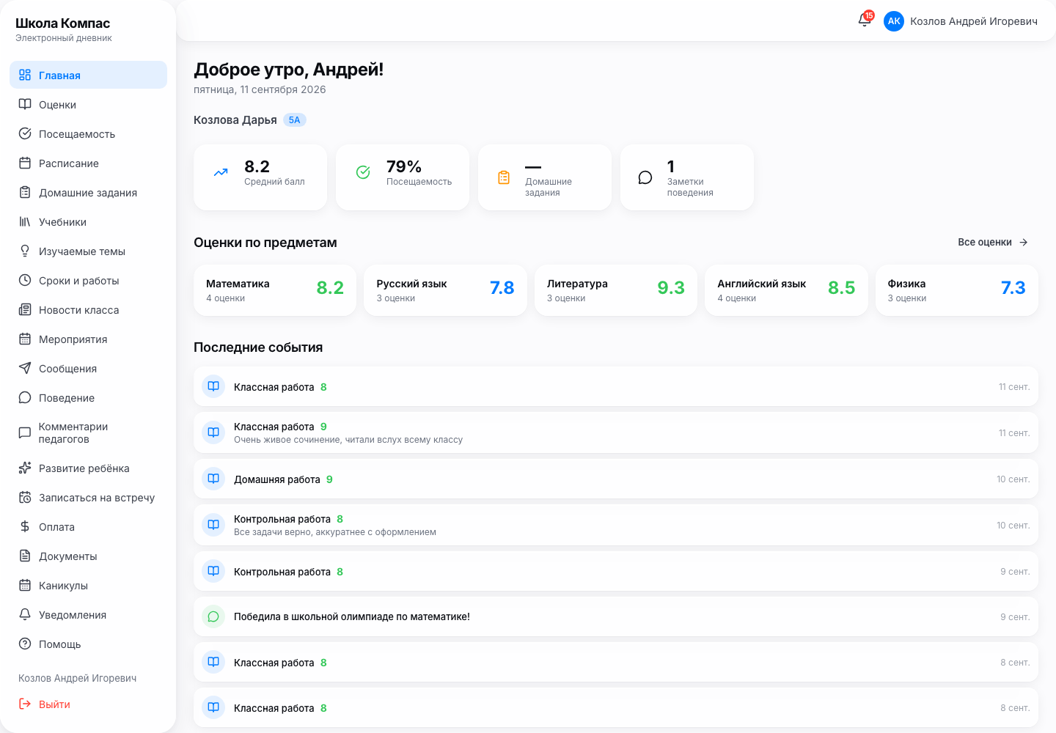This screenshot has width=1056, height=733.
Task: Go to the Главная menu item
Action: [88, 75]
